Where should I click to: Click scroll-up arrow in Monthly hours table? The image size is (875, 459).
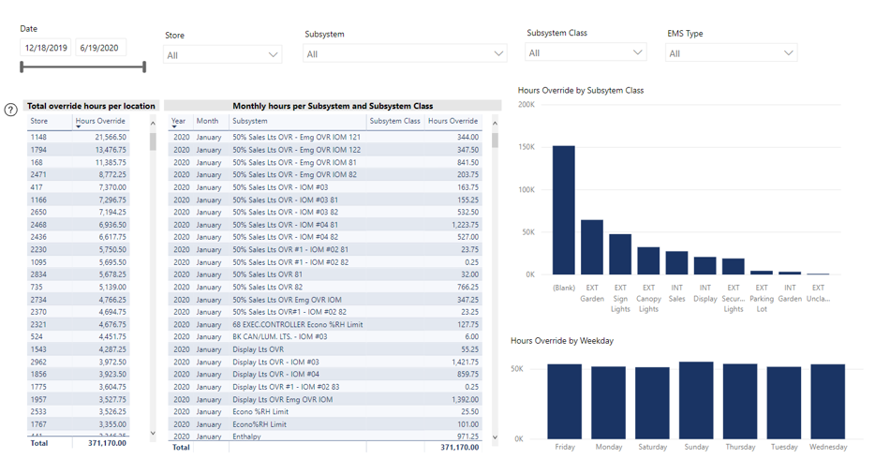[x=495, y=124]
